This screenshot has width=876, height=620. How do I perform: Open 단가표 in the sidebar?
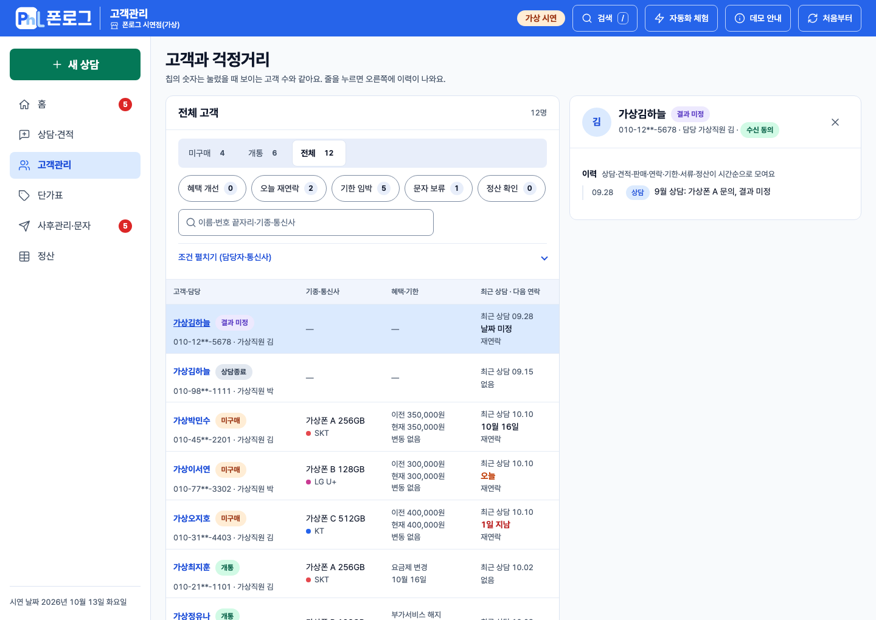[75, 196]
